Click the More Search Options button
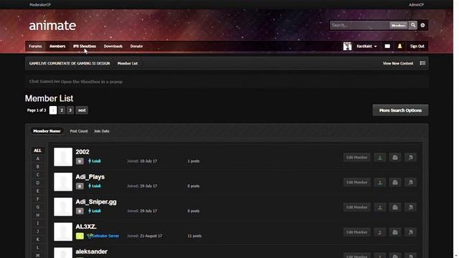 (x=400, y=110)
